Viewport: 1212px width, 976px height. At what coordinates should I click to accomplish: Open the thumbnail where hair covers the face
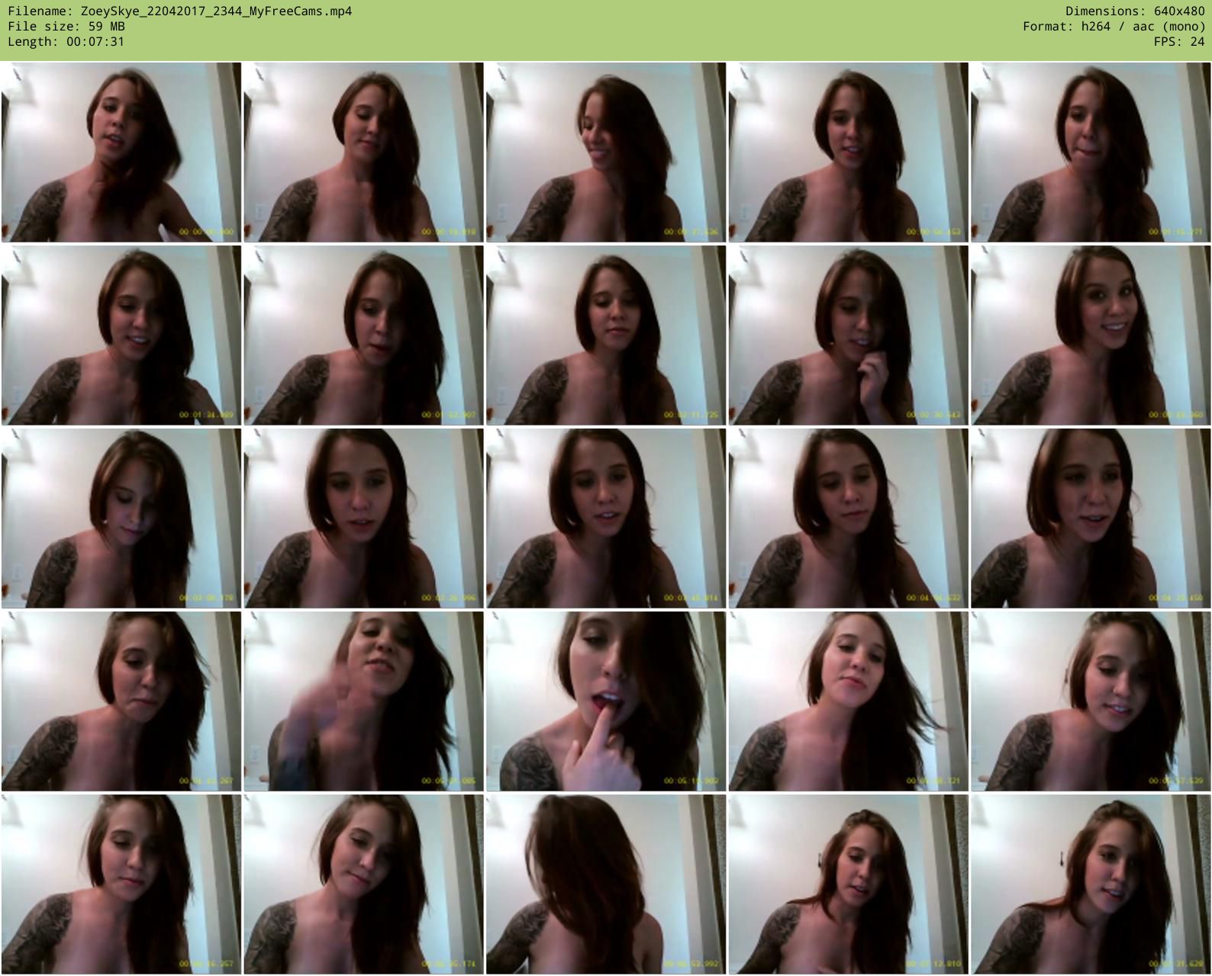point(606,884)
